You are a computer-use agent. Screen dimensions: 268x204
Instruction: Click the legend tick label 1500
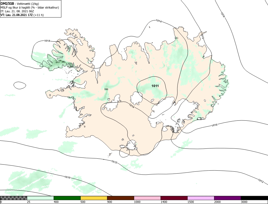[191, 202]
